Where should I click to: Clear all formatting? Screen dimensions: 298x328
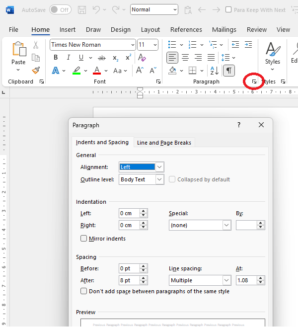click(142, 57)
